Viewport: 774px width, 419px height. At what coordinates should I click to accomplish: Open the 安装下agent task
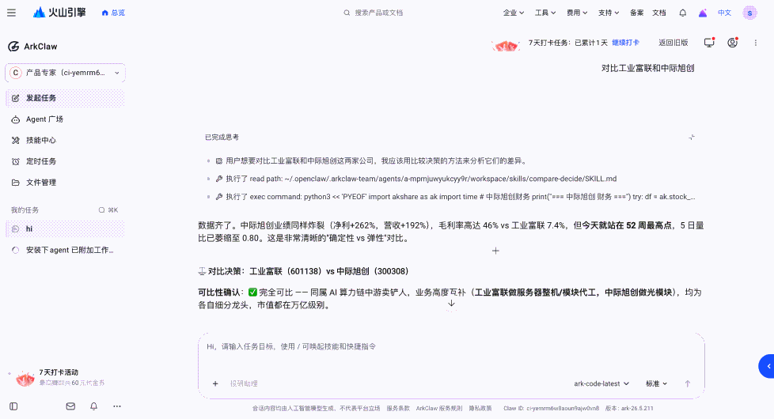pos(65,250)
